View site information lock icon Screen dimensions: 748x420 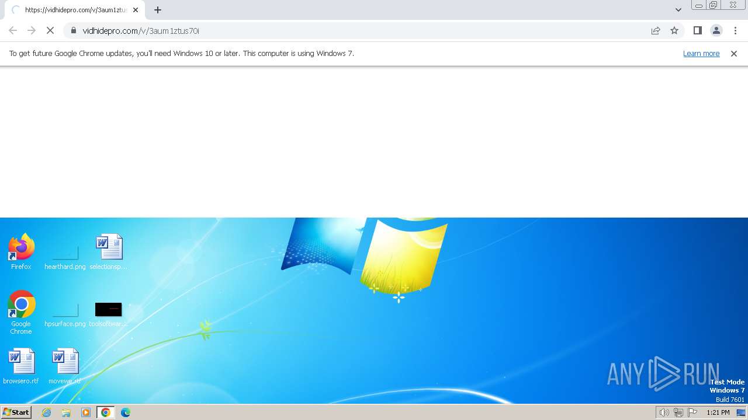coord(74,30)
